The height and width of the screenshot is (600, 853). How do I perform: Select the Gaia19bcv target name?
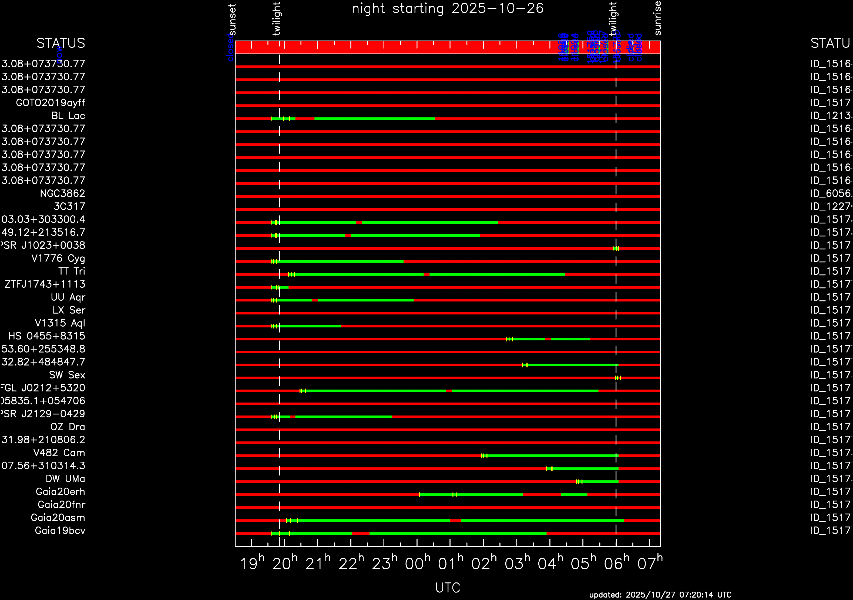(x=60, y=531)
